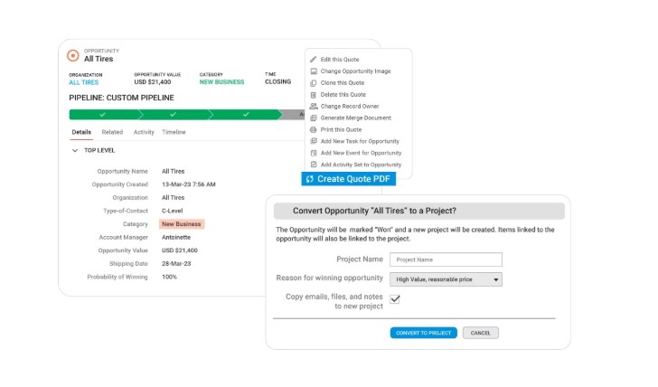The height and width of the screenshot is (387, 658).
Task: Click the pencil icon beside Edit this Quote
Action: point(314,59)
